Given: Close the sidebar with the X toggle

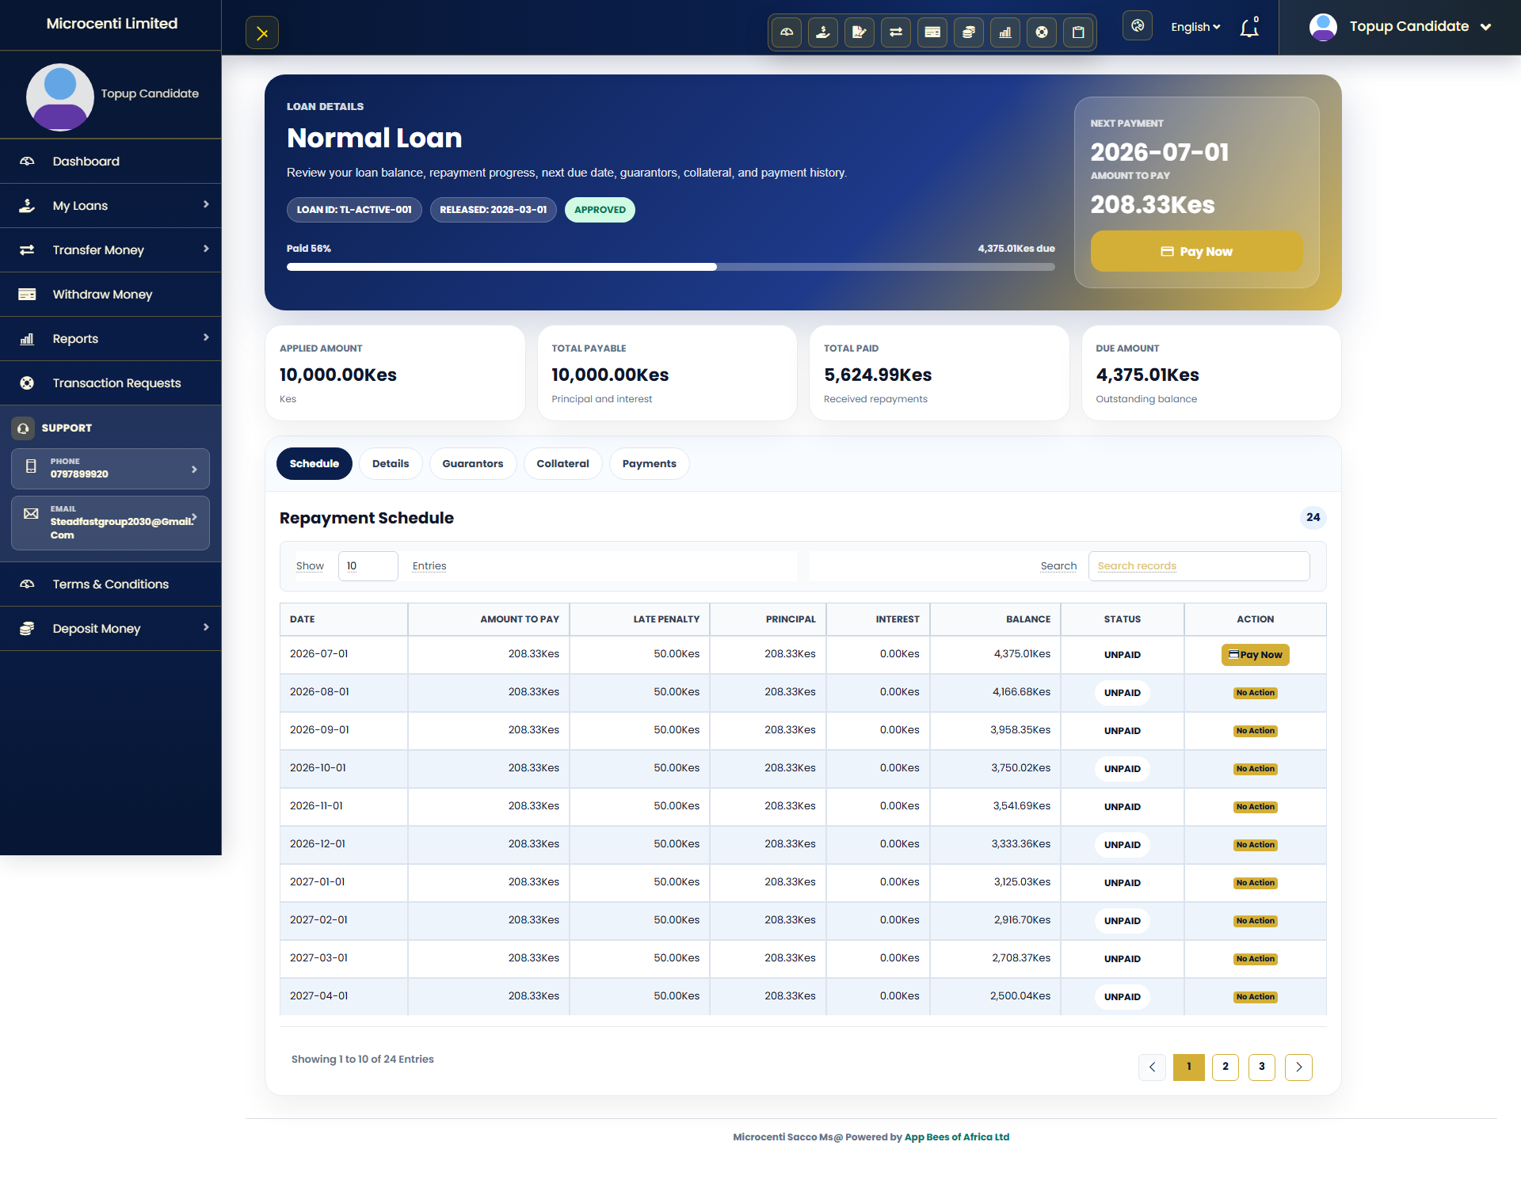Looking at the screenshot, I should point(262,33).
